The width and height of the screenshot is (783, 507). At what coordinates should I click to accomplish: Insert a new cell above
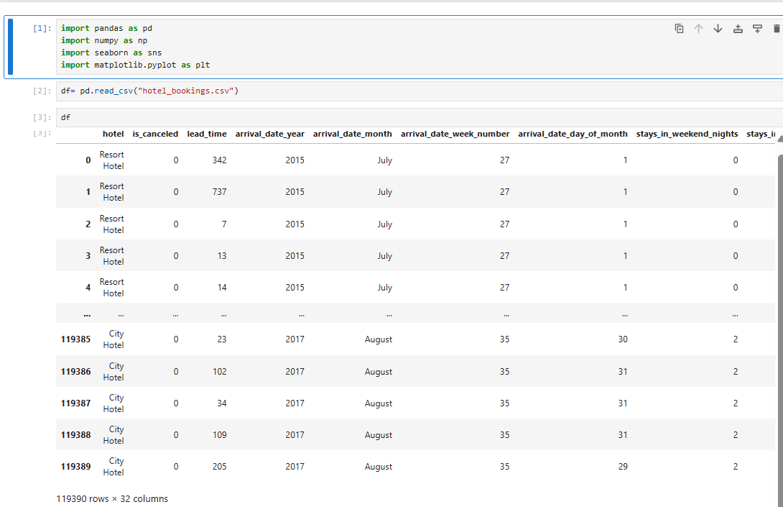tap(738, 29)
